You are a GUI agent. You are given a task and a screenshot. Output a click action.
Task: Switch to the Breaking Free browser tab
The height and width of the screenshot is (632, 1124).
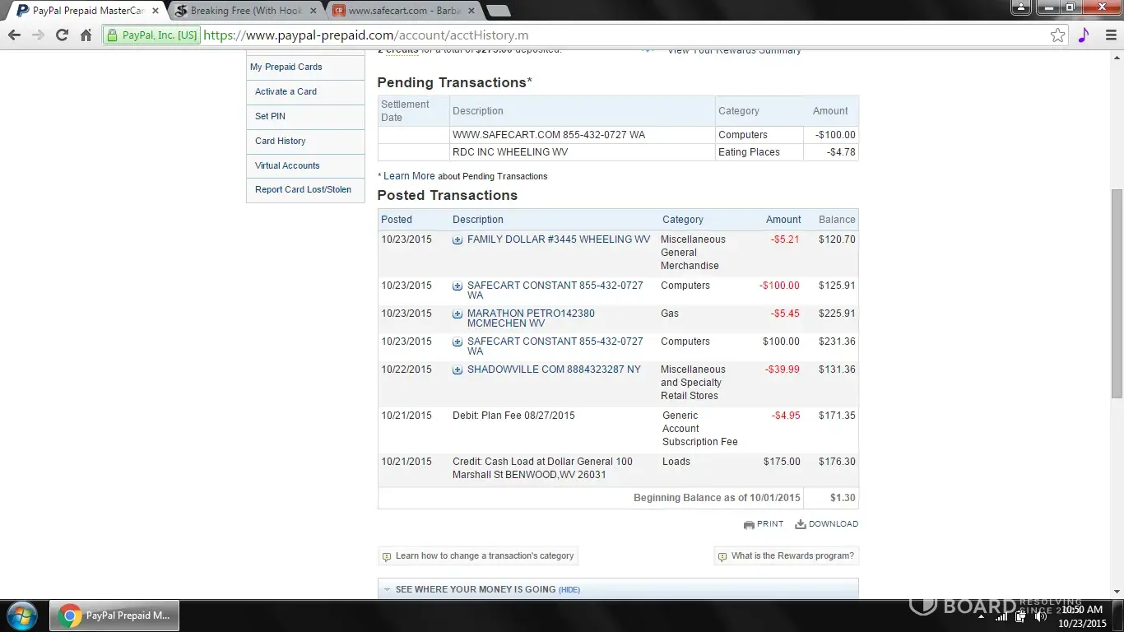tap(245, 11)
